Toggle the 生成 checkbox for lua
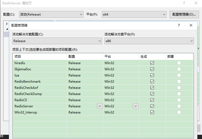This screenshot has height=139, width=202. pyautogui.click(x=152, y=75)
